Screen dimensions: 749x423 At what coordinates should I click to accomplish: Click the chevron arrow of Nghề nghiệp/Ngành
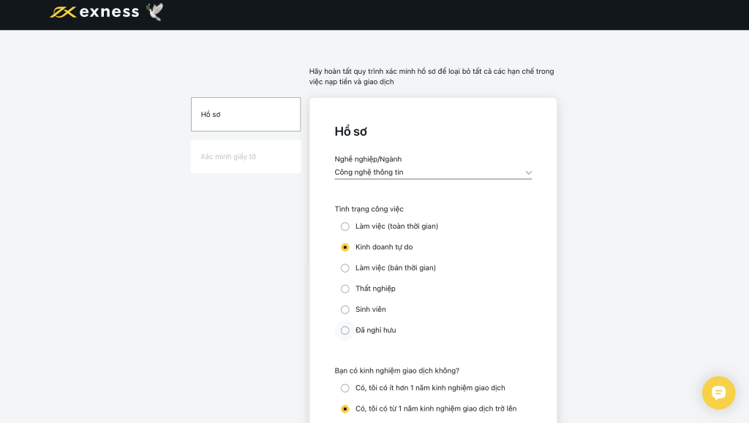click(528, 172)
